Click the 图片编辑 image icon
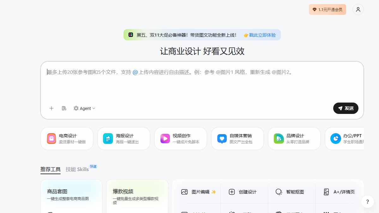This screenshot has height=213, width=379. pyautogui.click(x=184, y=192)
